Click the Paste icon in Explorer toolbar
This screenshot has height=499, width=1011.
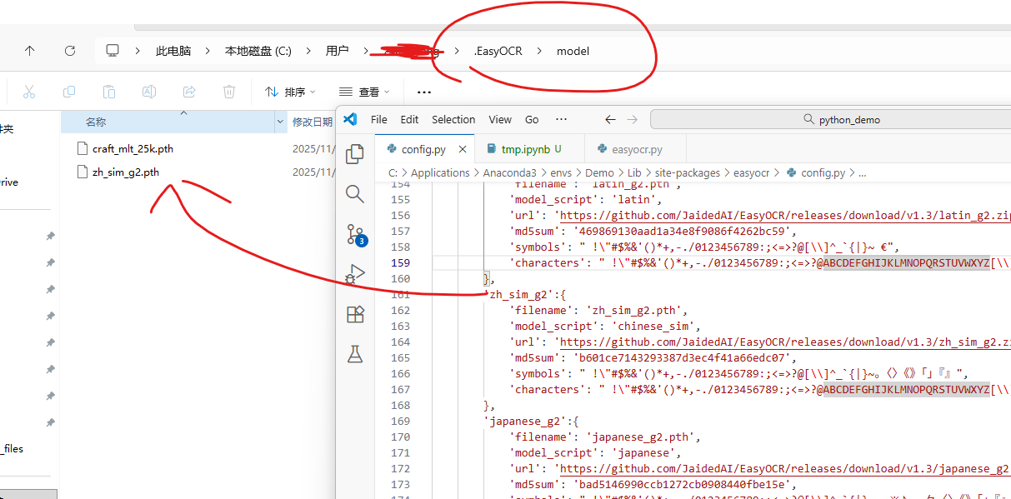(109, 92)
